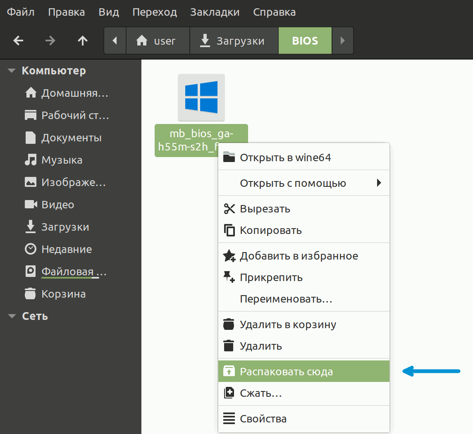Image resolution: width=473 pixels, height=434 pixels.
Task: Click the clock icon beside Недавние
Action: (31, 249)
